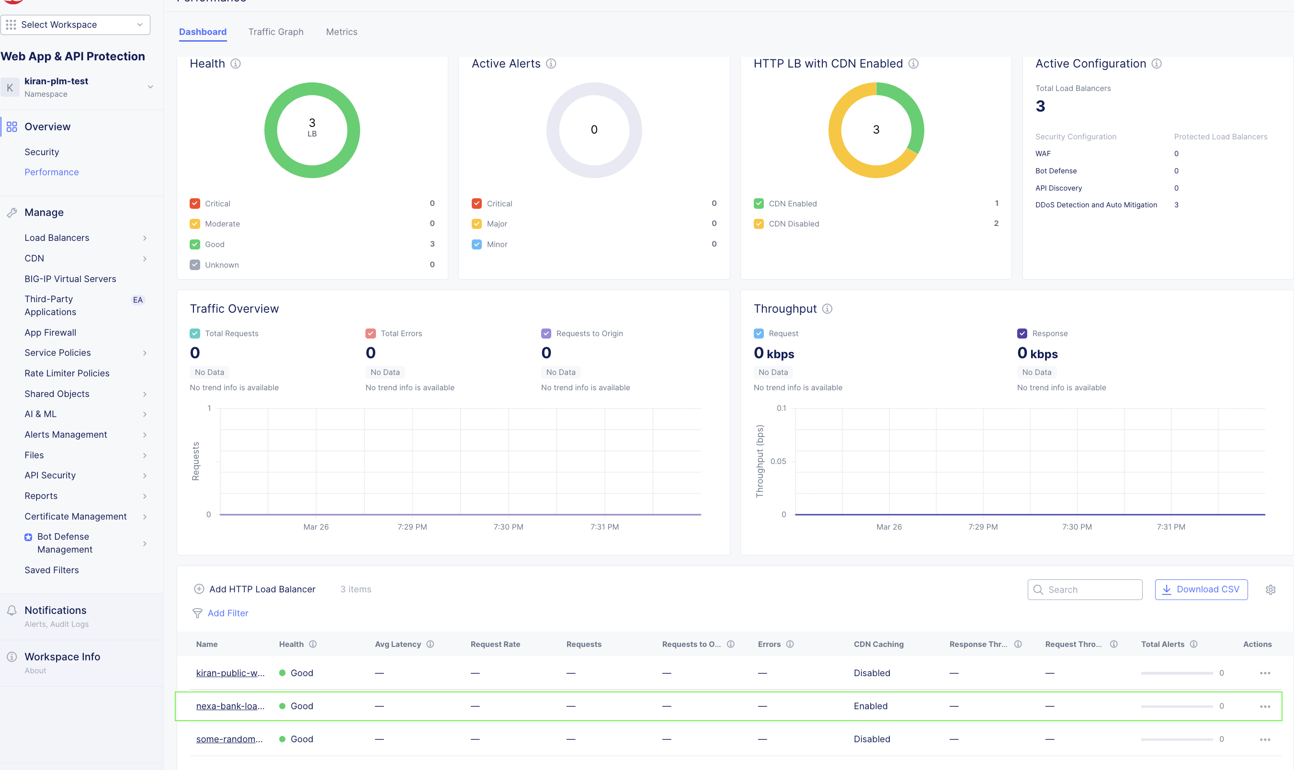Click the Notifications bell icon
Viewport: 1294px width, 770px height.
coord(11,610)
